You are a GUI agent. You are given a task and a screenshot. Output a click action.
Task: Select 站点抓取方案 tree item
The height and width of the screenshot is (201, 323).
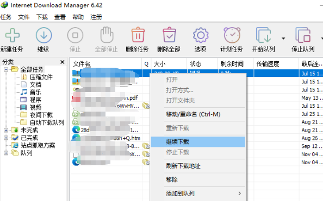(38, 145)
